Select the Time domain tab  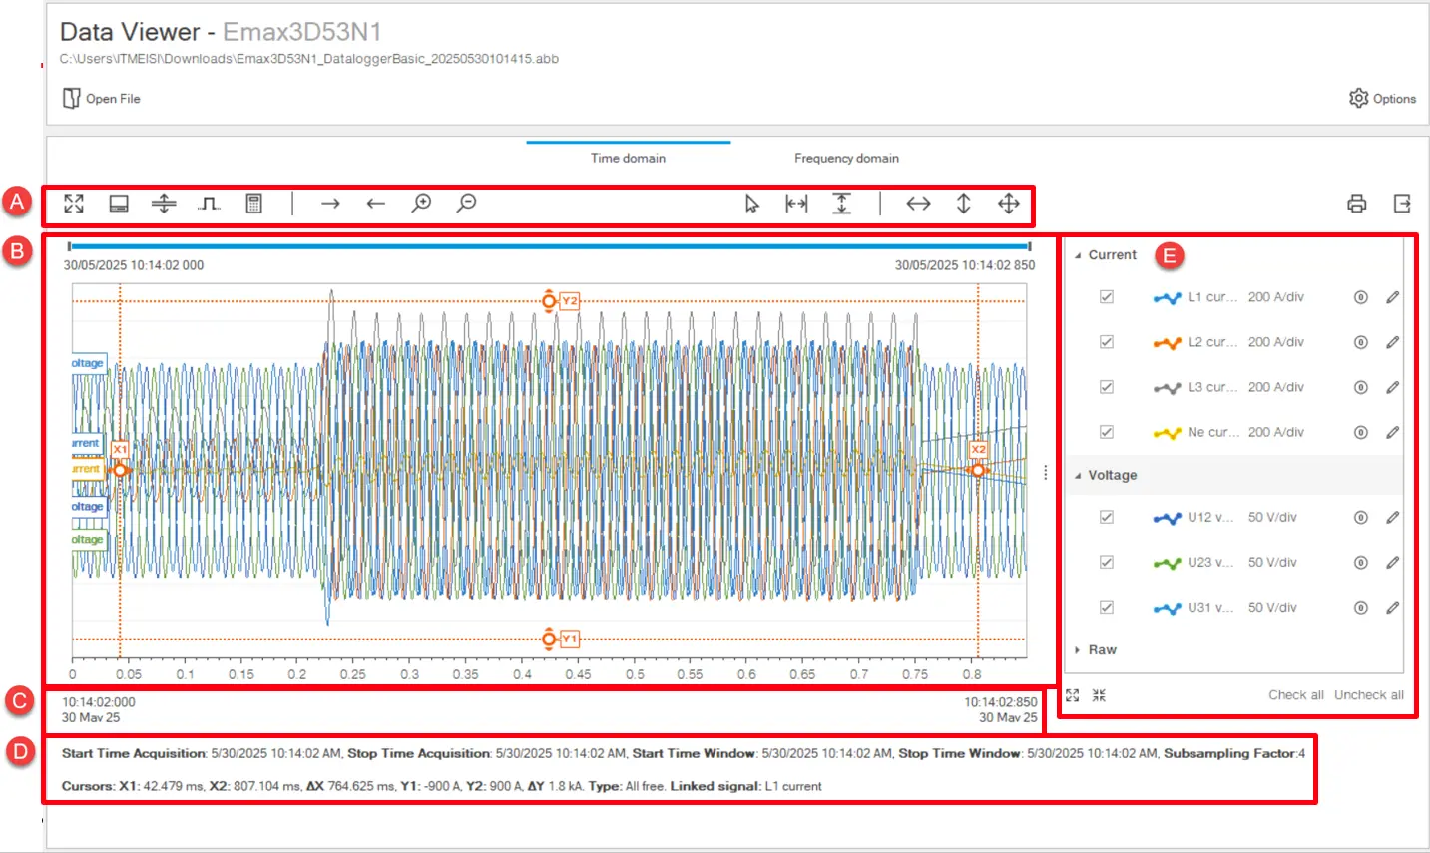click(x=628, y=158)
